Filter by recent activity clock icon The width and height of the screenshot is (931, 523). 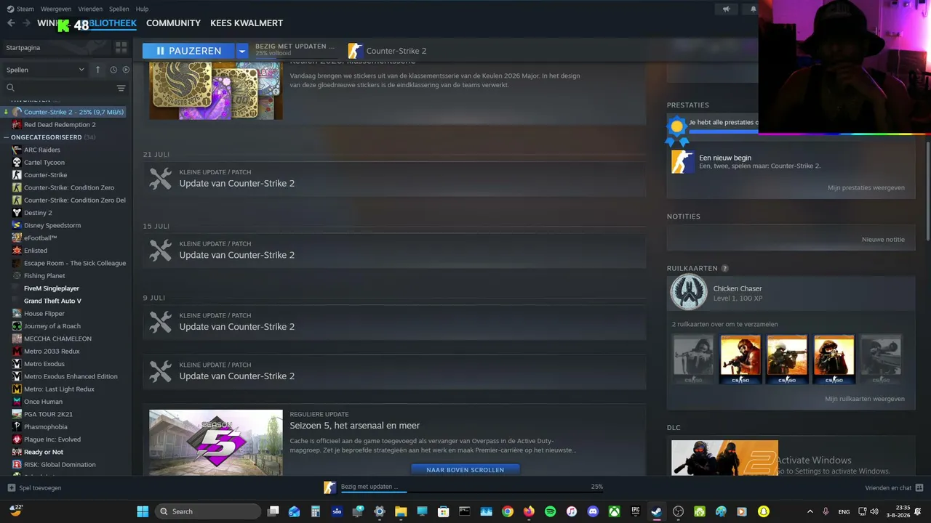pos(113,70)
